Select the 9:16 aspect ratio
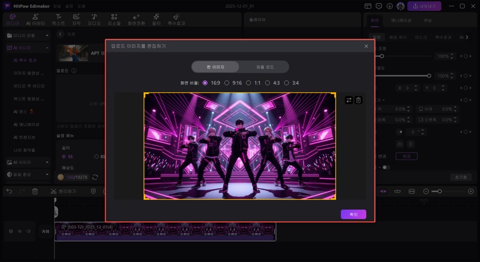This screenshot has width=480, height=262. click(x=227, y=83)
